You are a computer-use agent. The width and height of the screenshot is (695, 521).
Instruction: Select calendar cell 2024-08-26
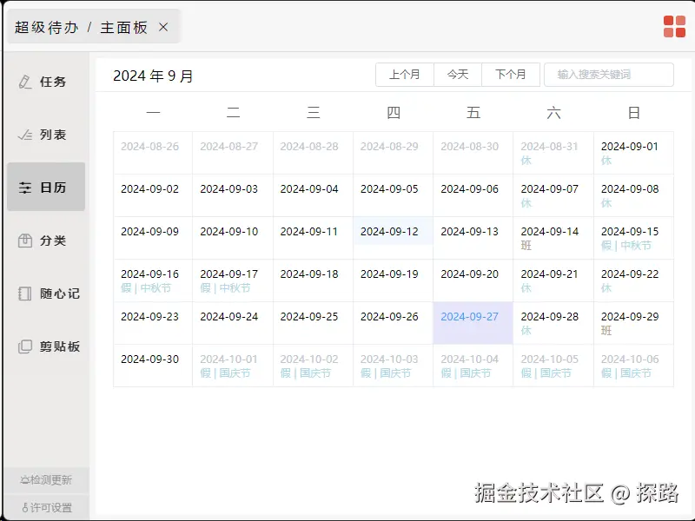[153, 153]
